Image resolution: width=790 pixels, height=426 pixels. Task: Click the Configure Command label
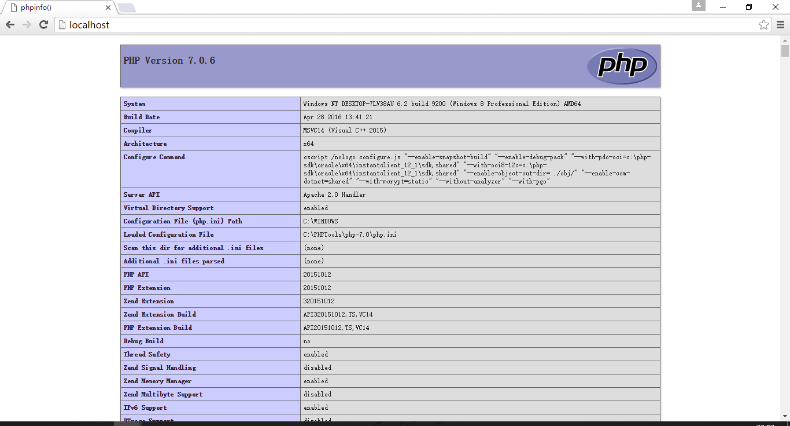click(x=154, y=157)
